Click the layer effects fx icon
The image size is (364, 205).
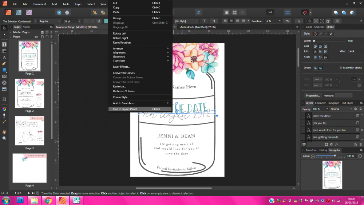pos(337,144)
